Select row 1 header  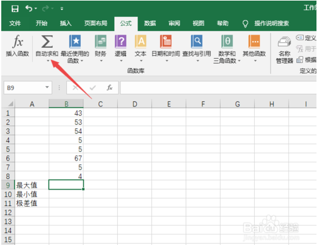(x=8, y=113)
